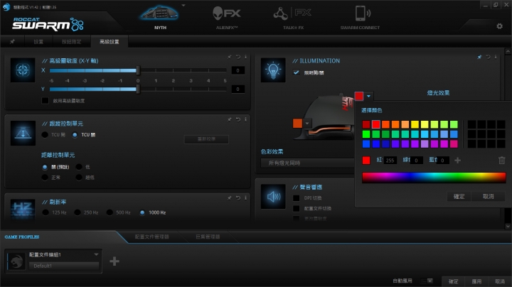Show info for the polling rate panel
512x287 pixels.
(x=245, y=197)
